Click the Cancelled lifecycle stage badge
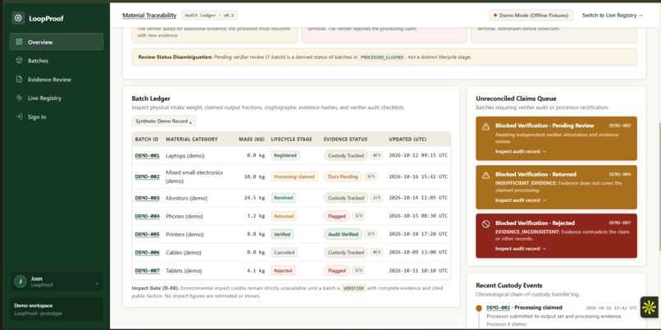This screenshot has width=661, height=330. [284, 252]
